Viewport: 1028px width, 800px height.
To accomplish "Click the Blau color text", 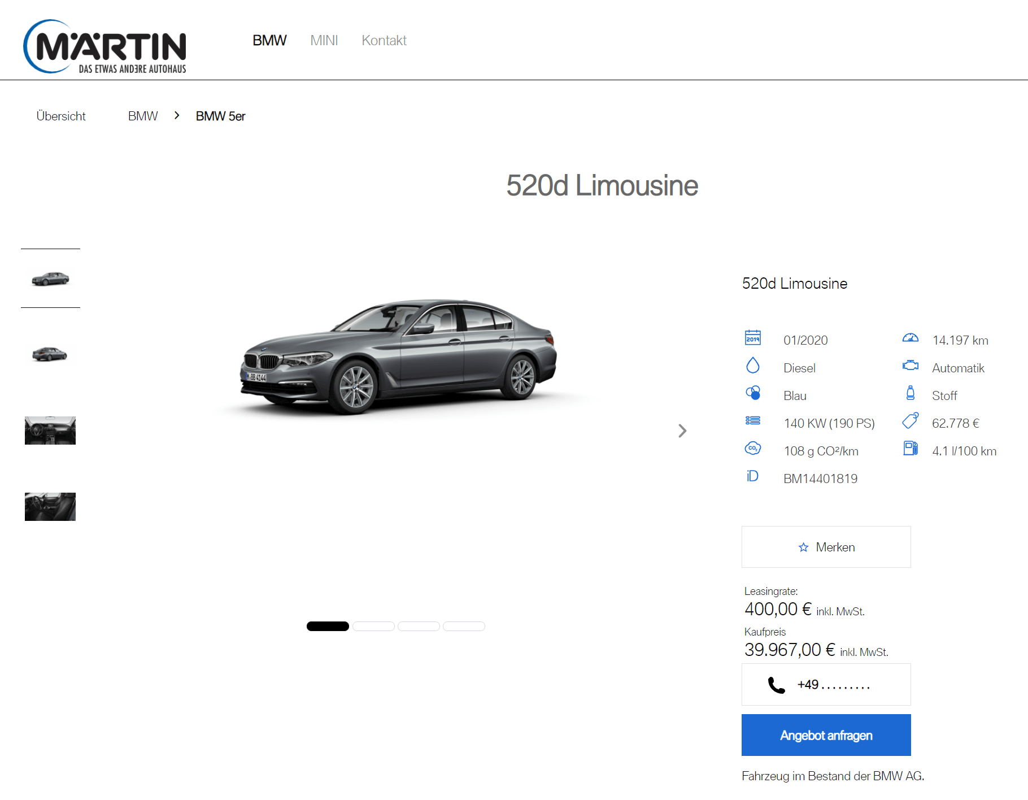I will coord(795,395).
